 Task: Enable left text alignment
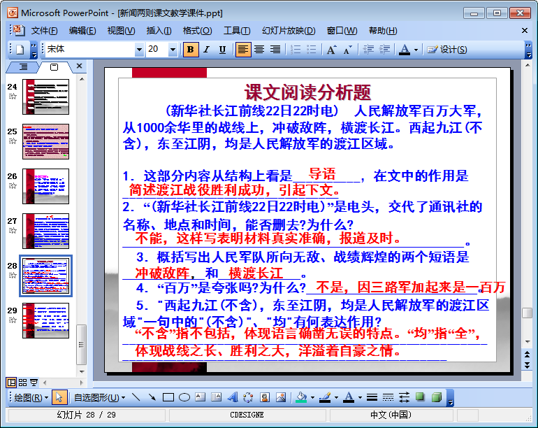point(243,50)
